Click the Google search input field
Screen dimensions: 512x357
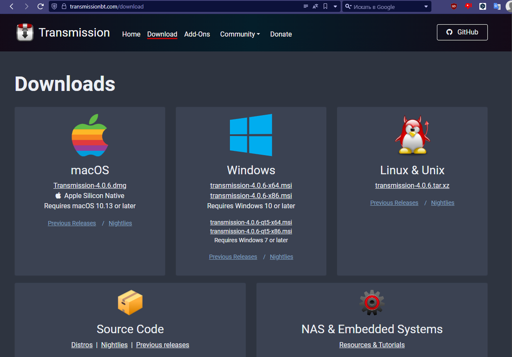click(387, 7)
